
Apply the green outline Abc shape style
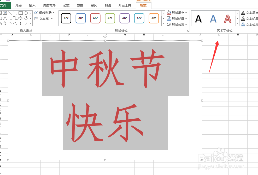[110, 18]
